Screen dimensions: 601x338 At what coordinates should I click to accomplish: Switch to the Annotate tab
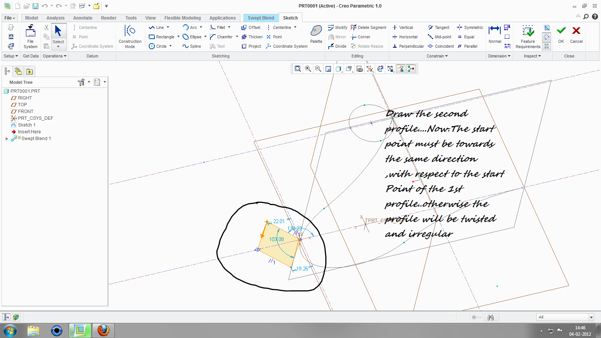(83, 18)
